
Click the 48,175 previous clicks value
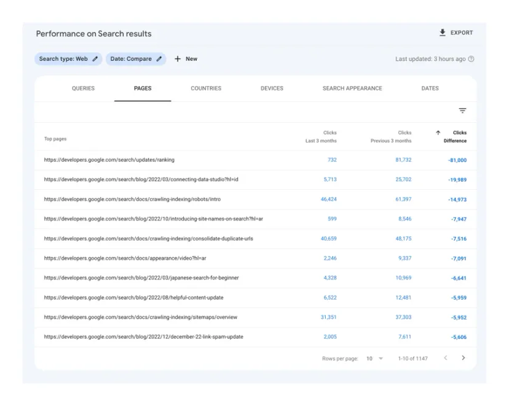coord(403,239)
